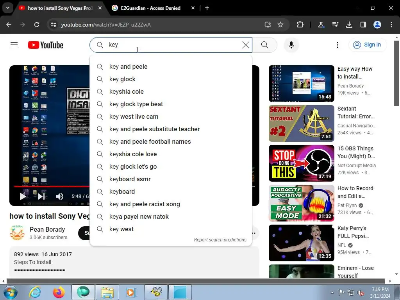This screenshot has width=400, height=300.
Task: Start voice search with the microphone
Action: (291, 45)
